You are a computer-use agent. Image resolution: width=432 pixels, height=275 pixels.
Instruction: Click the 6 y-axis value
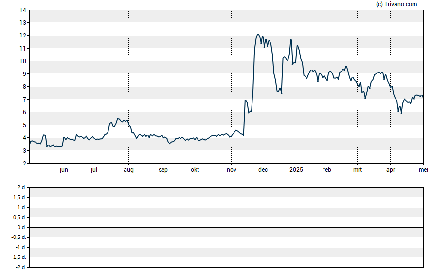point(24,112)
